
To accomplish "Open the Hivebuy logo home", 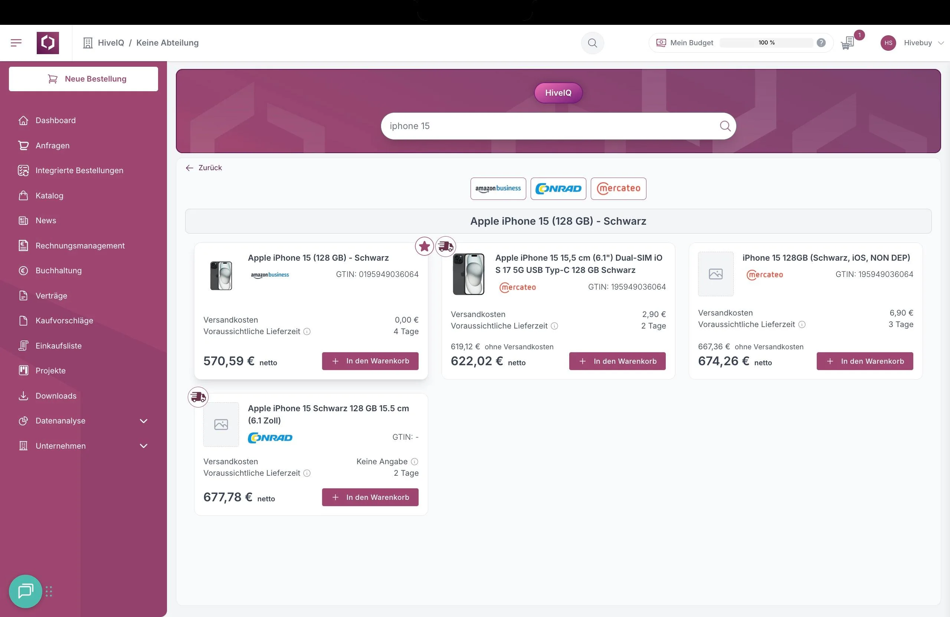I will click(x=48, y=43).
